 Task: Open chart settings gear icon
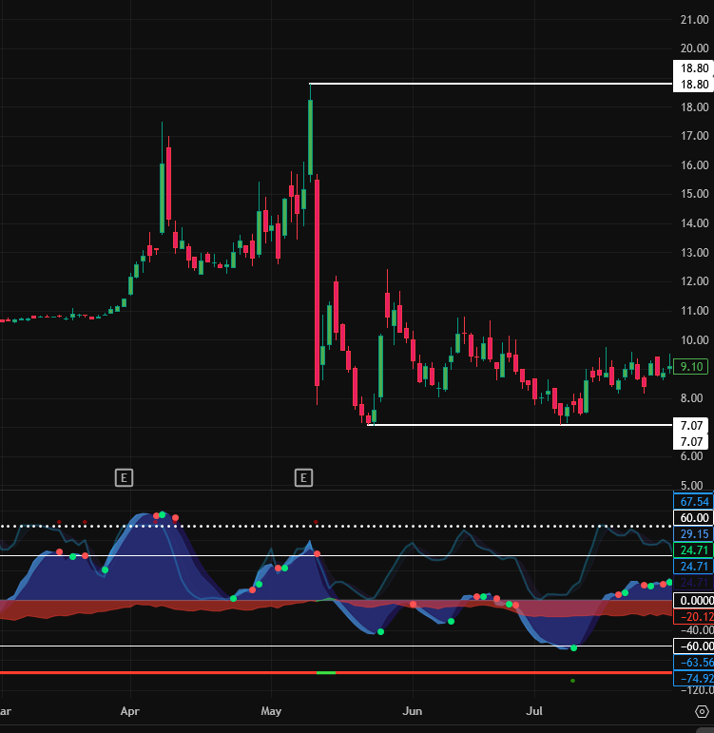tap(702, 711)
